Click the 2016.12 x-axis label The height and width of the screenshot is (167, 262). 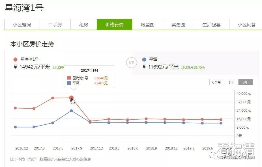pos(22,148)
